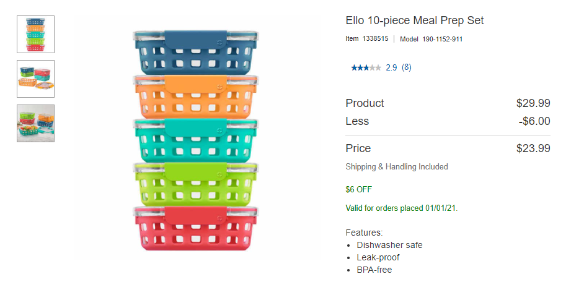The width and height of the screenshot is (571, 282).
Task: Click the teal container in the main image
Action: tap(196, 140)
